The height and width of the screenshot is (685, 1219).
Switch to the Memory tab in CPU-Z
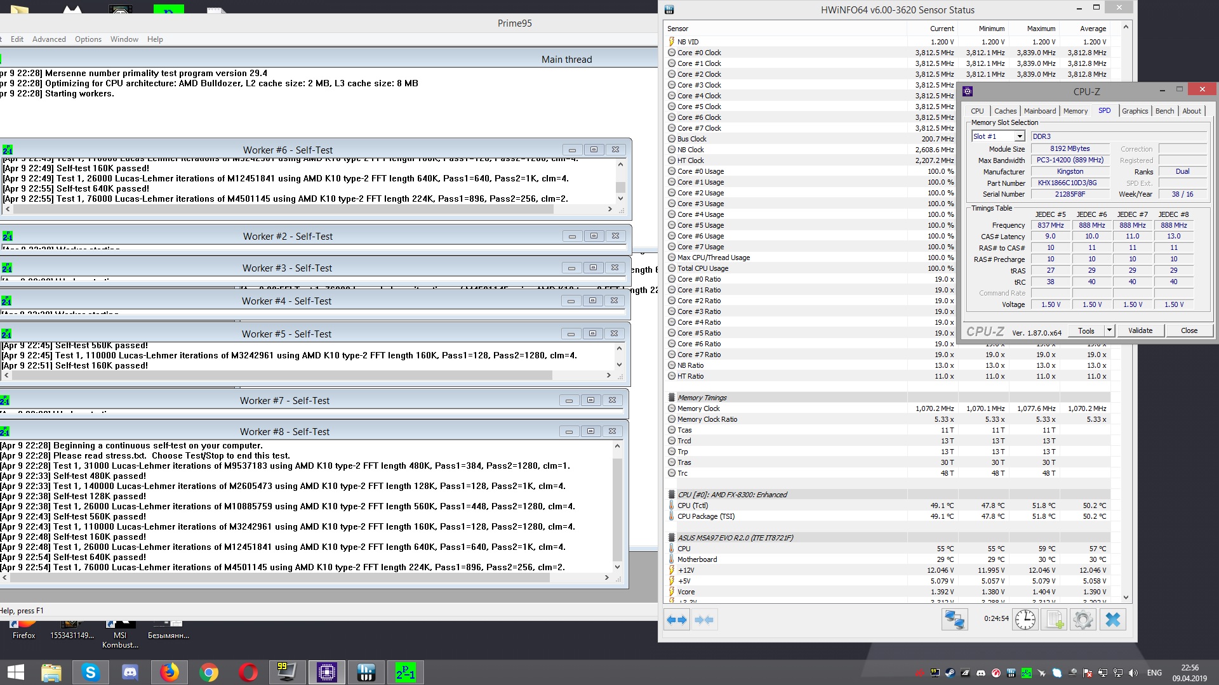(x=1075, y=111)
